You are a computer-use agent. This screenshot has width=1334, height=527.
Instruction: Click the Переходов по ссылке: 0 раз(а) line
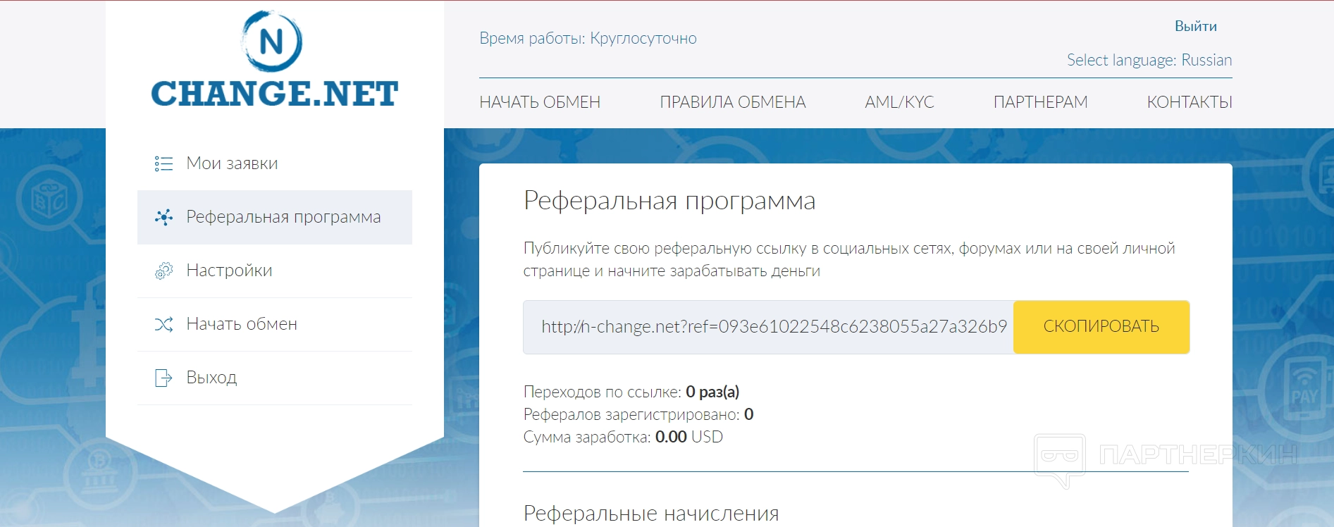point(631,392)
